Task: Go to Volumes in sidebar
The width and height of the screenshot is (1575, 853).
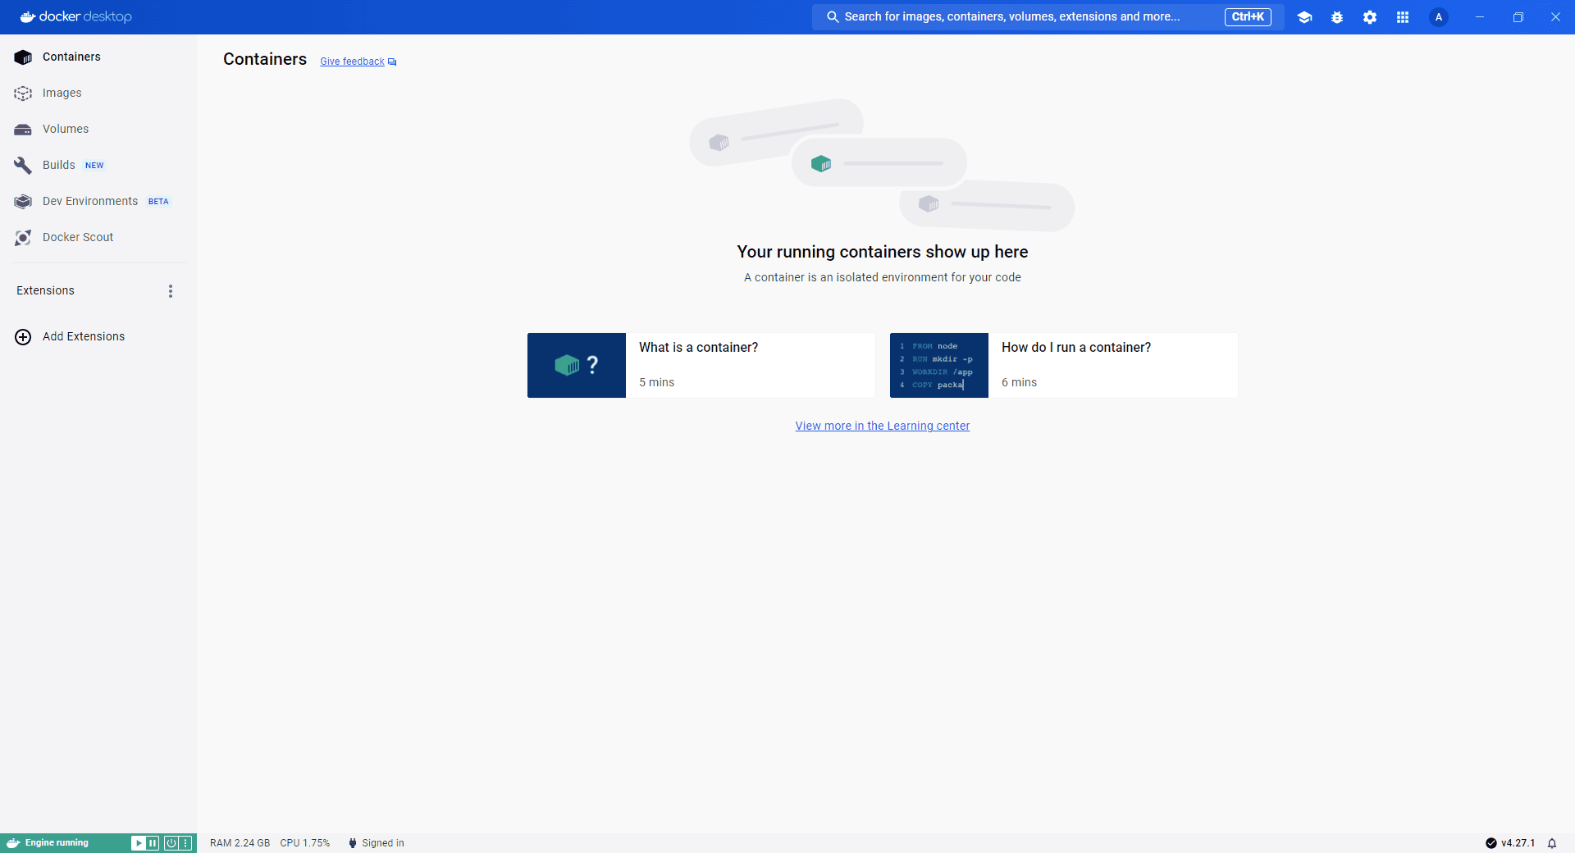Action: (x=98, y=129)
